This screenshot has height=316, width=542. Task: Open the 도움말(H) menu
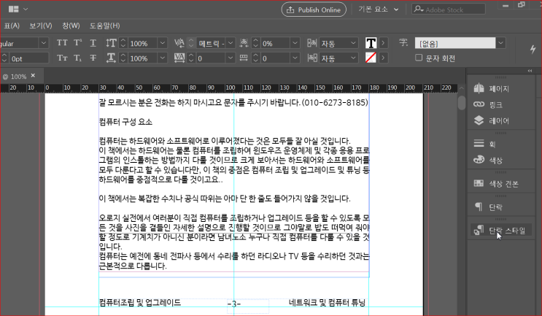104,26
